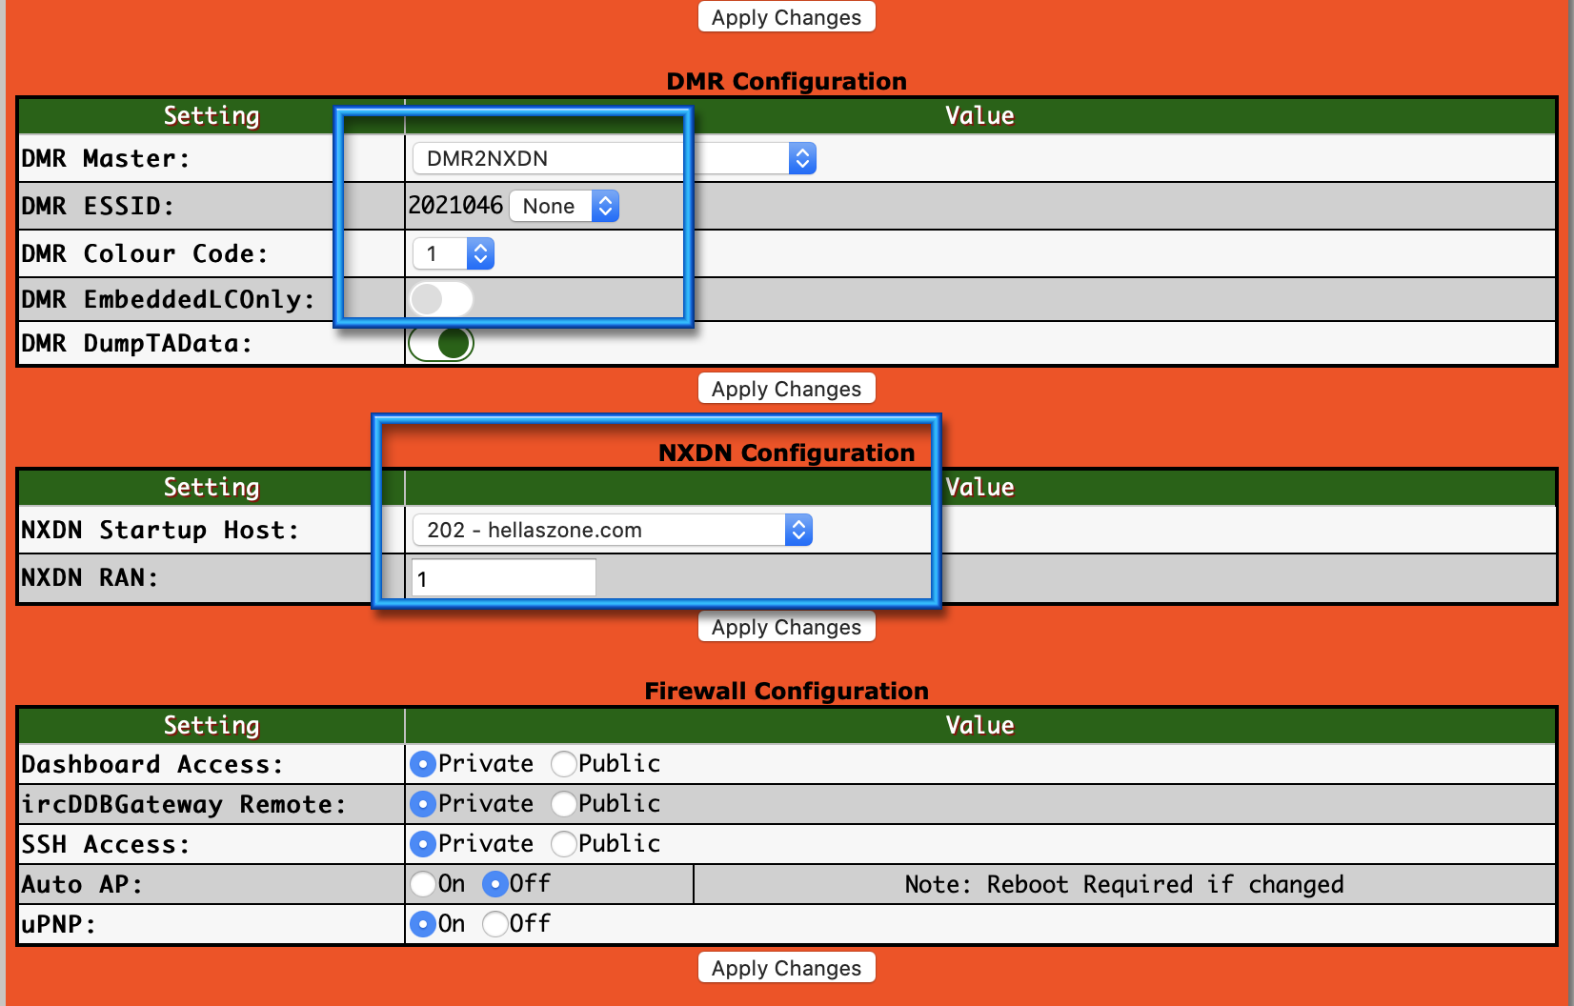Viewport: 1574px width, 1006px height.
Task: Click Apply Changes below DMR Configuration
Action: pos(786,389)
